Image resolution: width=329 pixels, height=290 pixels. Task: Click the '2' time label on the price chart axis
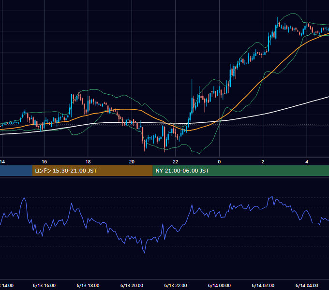(x=263, y=162)
